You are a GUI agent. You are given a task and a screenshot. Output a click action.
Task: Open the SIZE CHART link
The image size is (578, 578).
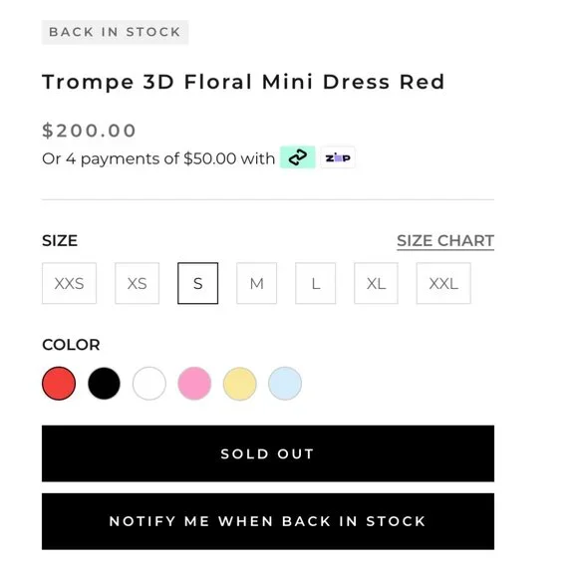pos(445,241)
